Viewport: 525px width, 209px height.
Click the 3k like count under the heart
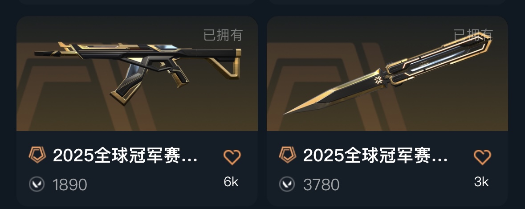[x=481, y=182]
